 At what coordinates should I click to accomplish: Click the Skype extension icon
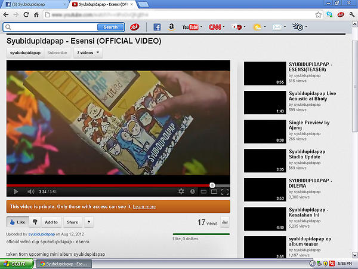tap(329, 15)
